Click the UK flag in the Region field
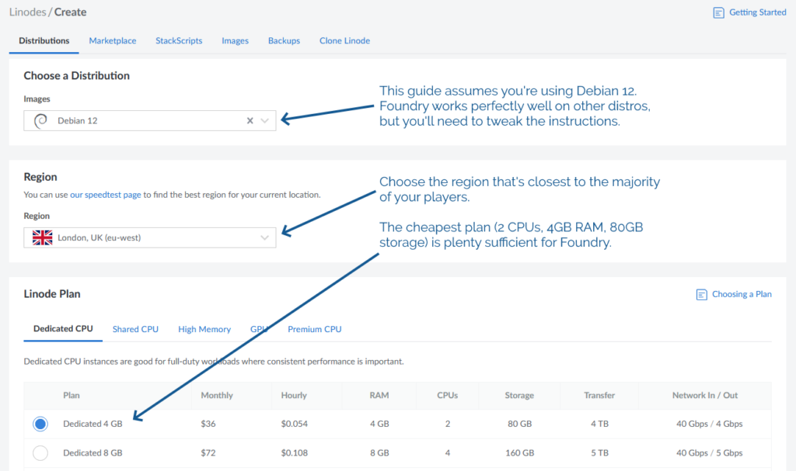Screen dimensions: 796x471 (x=42, y=237)
